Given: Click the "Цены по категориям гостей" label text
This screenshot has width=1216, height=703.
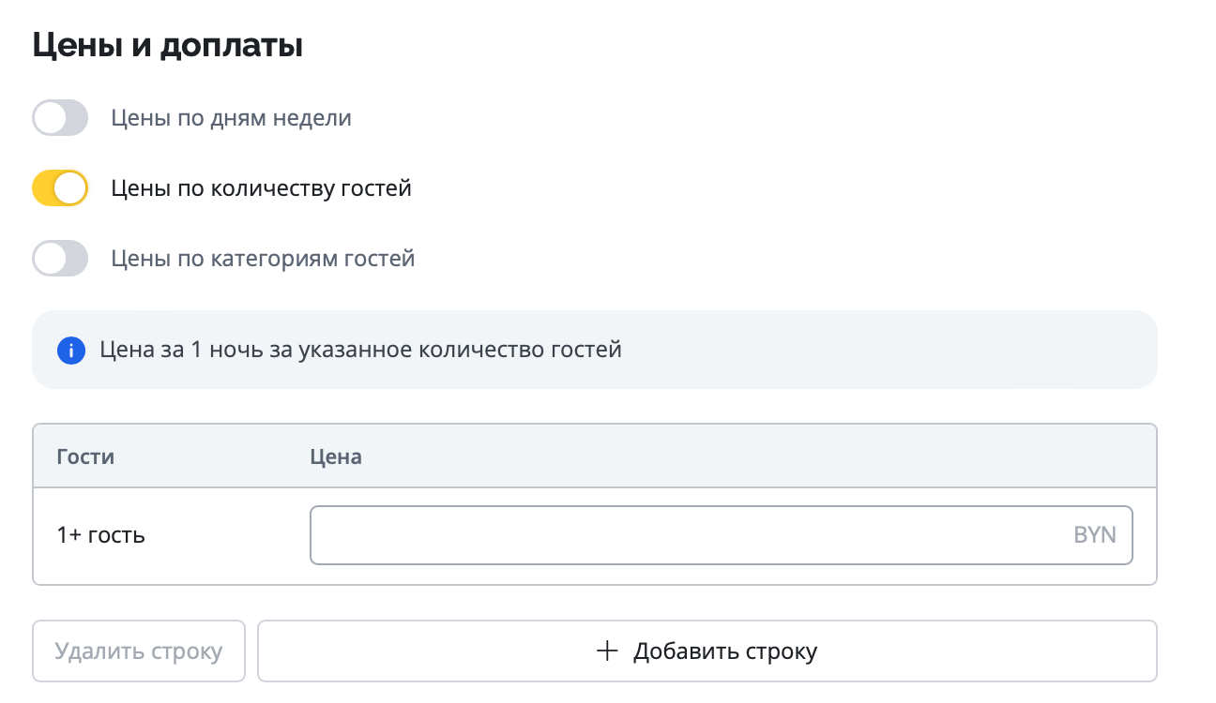Looking at the screenshot, I should pos(263,259).
